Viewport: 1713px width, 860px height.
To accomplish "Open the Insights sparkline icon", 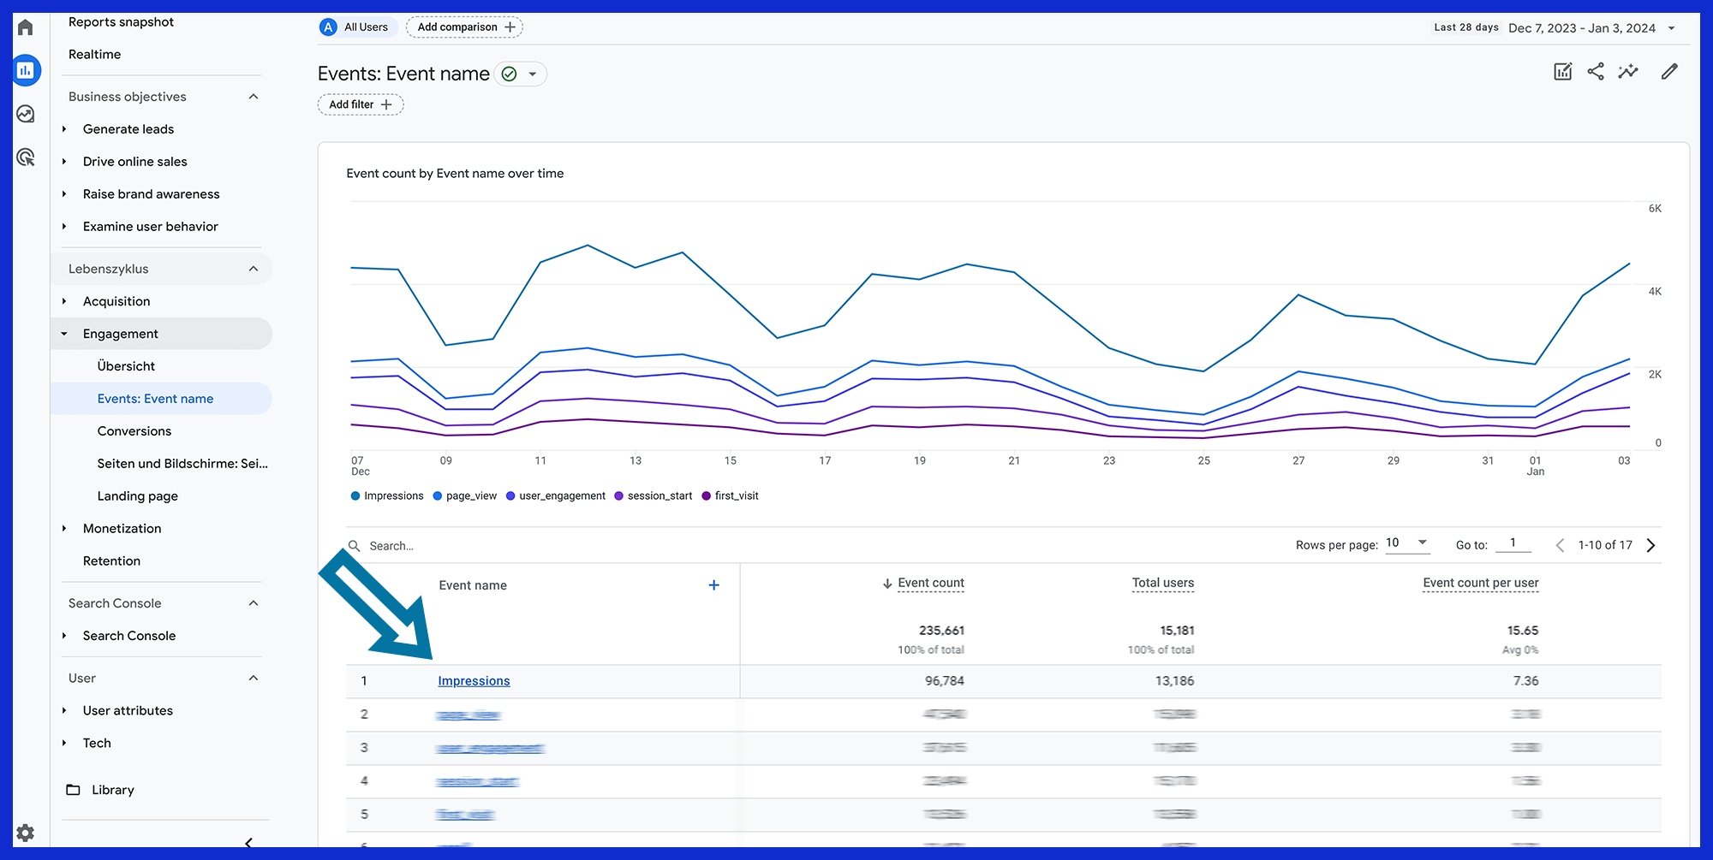I will coord(1627,72).
